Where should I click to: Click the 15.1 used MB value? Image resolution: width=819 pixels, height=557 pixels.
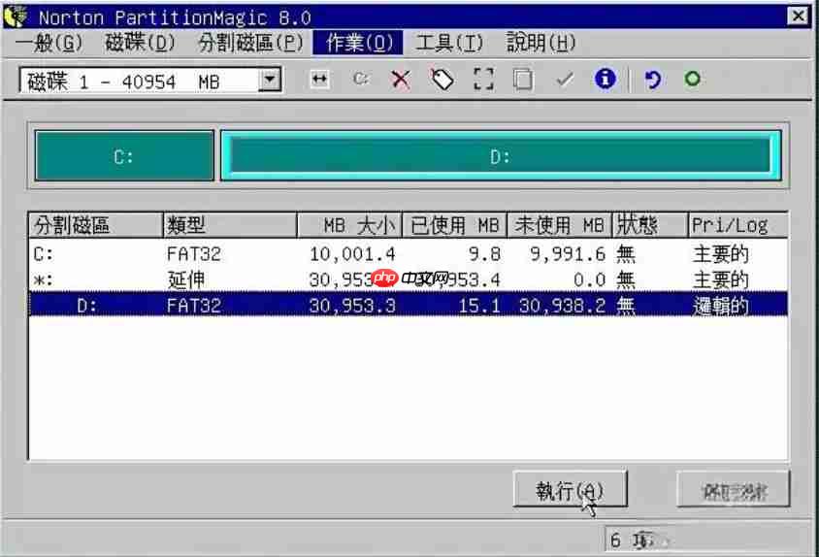(479, 306)
